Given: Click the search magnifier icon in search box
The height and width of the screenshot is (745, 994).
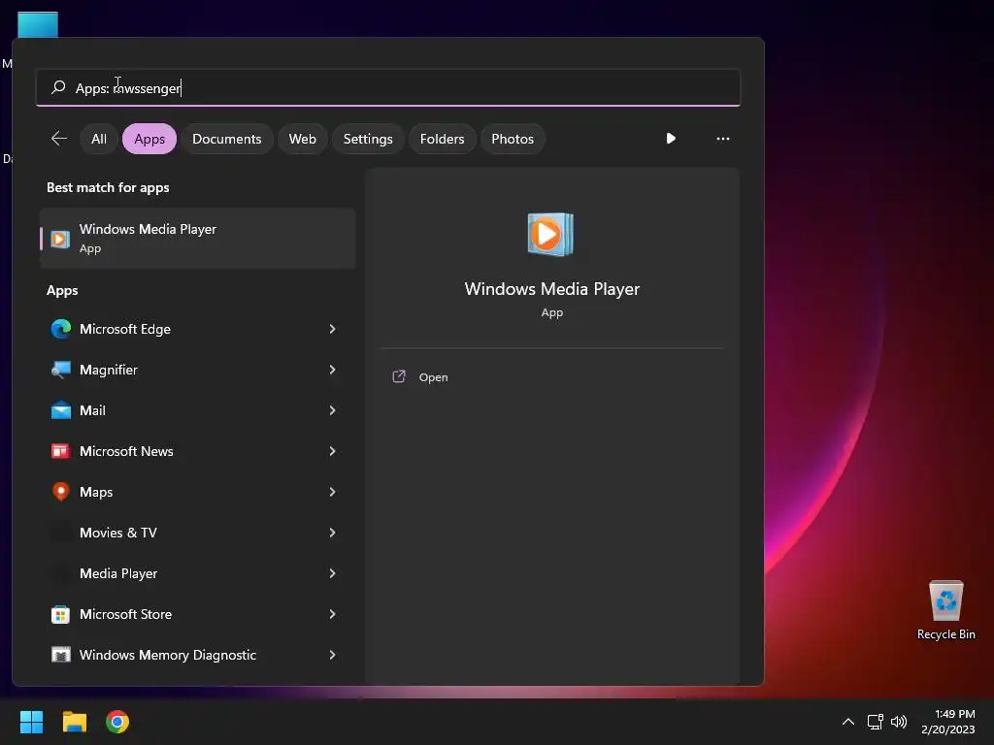Looking at the screenshot, I should 58,86.
